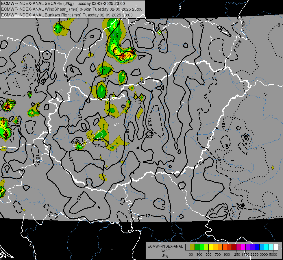Click the cyan CAPE legend swatch

267,247
